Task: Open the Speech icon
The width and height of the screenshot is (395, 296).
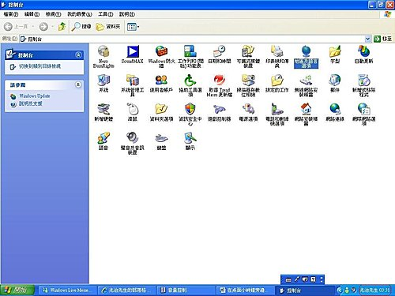Action: (x=103, y=141)
